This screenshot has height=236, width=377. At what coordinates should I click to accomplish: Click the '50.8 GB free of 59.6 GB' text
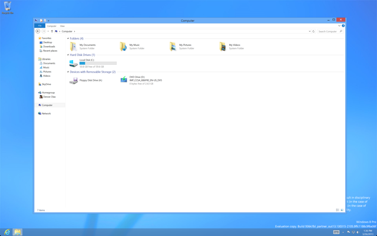pyautogui.click(x=92, y=67)
